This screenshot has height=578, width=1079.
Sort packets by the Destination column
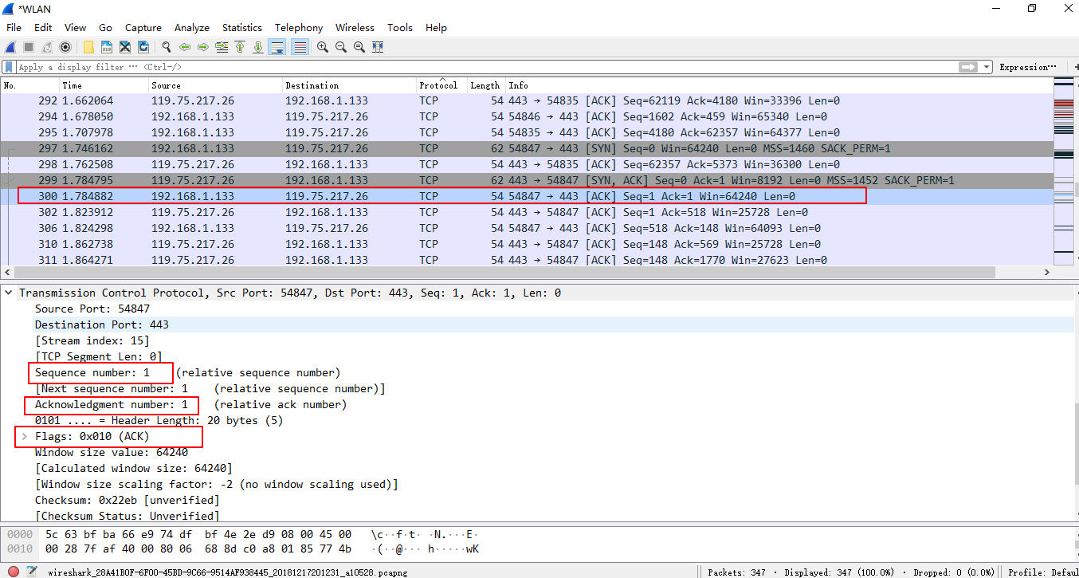click(350, 85)
